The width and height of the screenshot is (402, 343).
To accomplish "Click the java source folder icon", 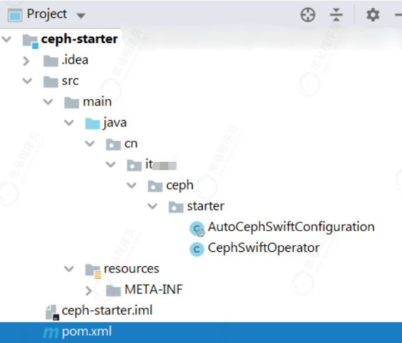I will [x=92, y=123].
